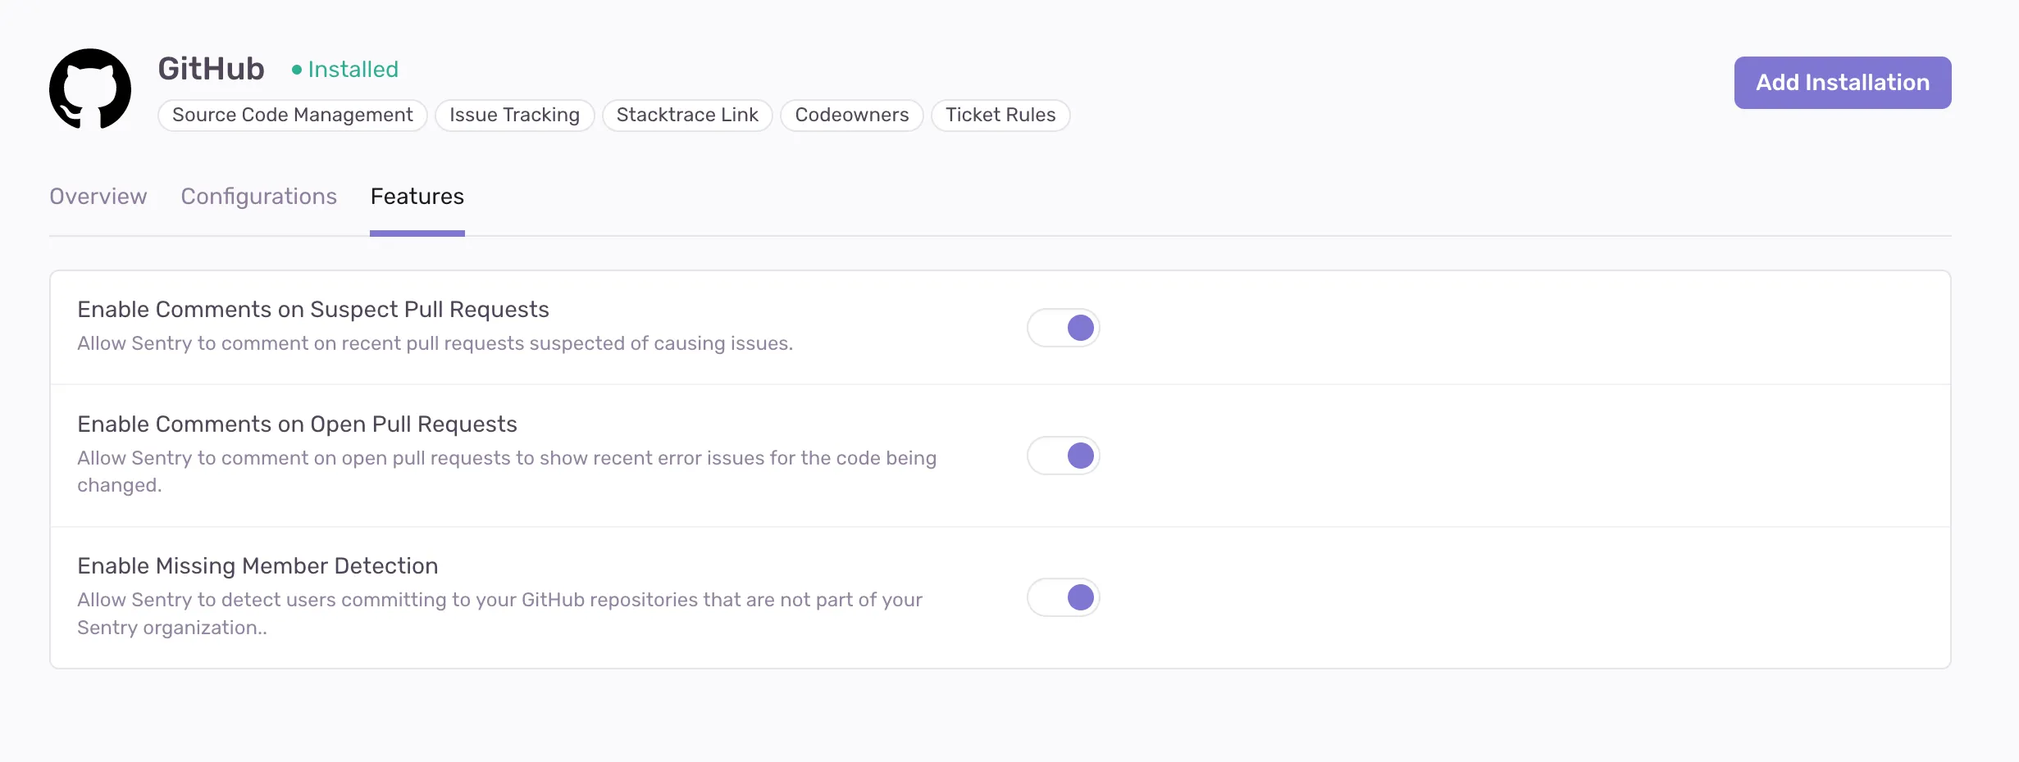This screenshot has height=762, width=2019.
Task: Select the Features tab
Action: coord(417,197)
